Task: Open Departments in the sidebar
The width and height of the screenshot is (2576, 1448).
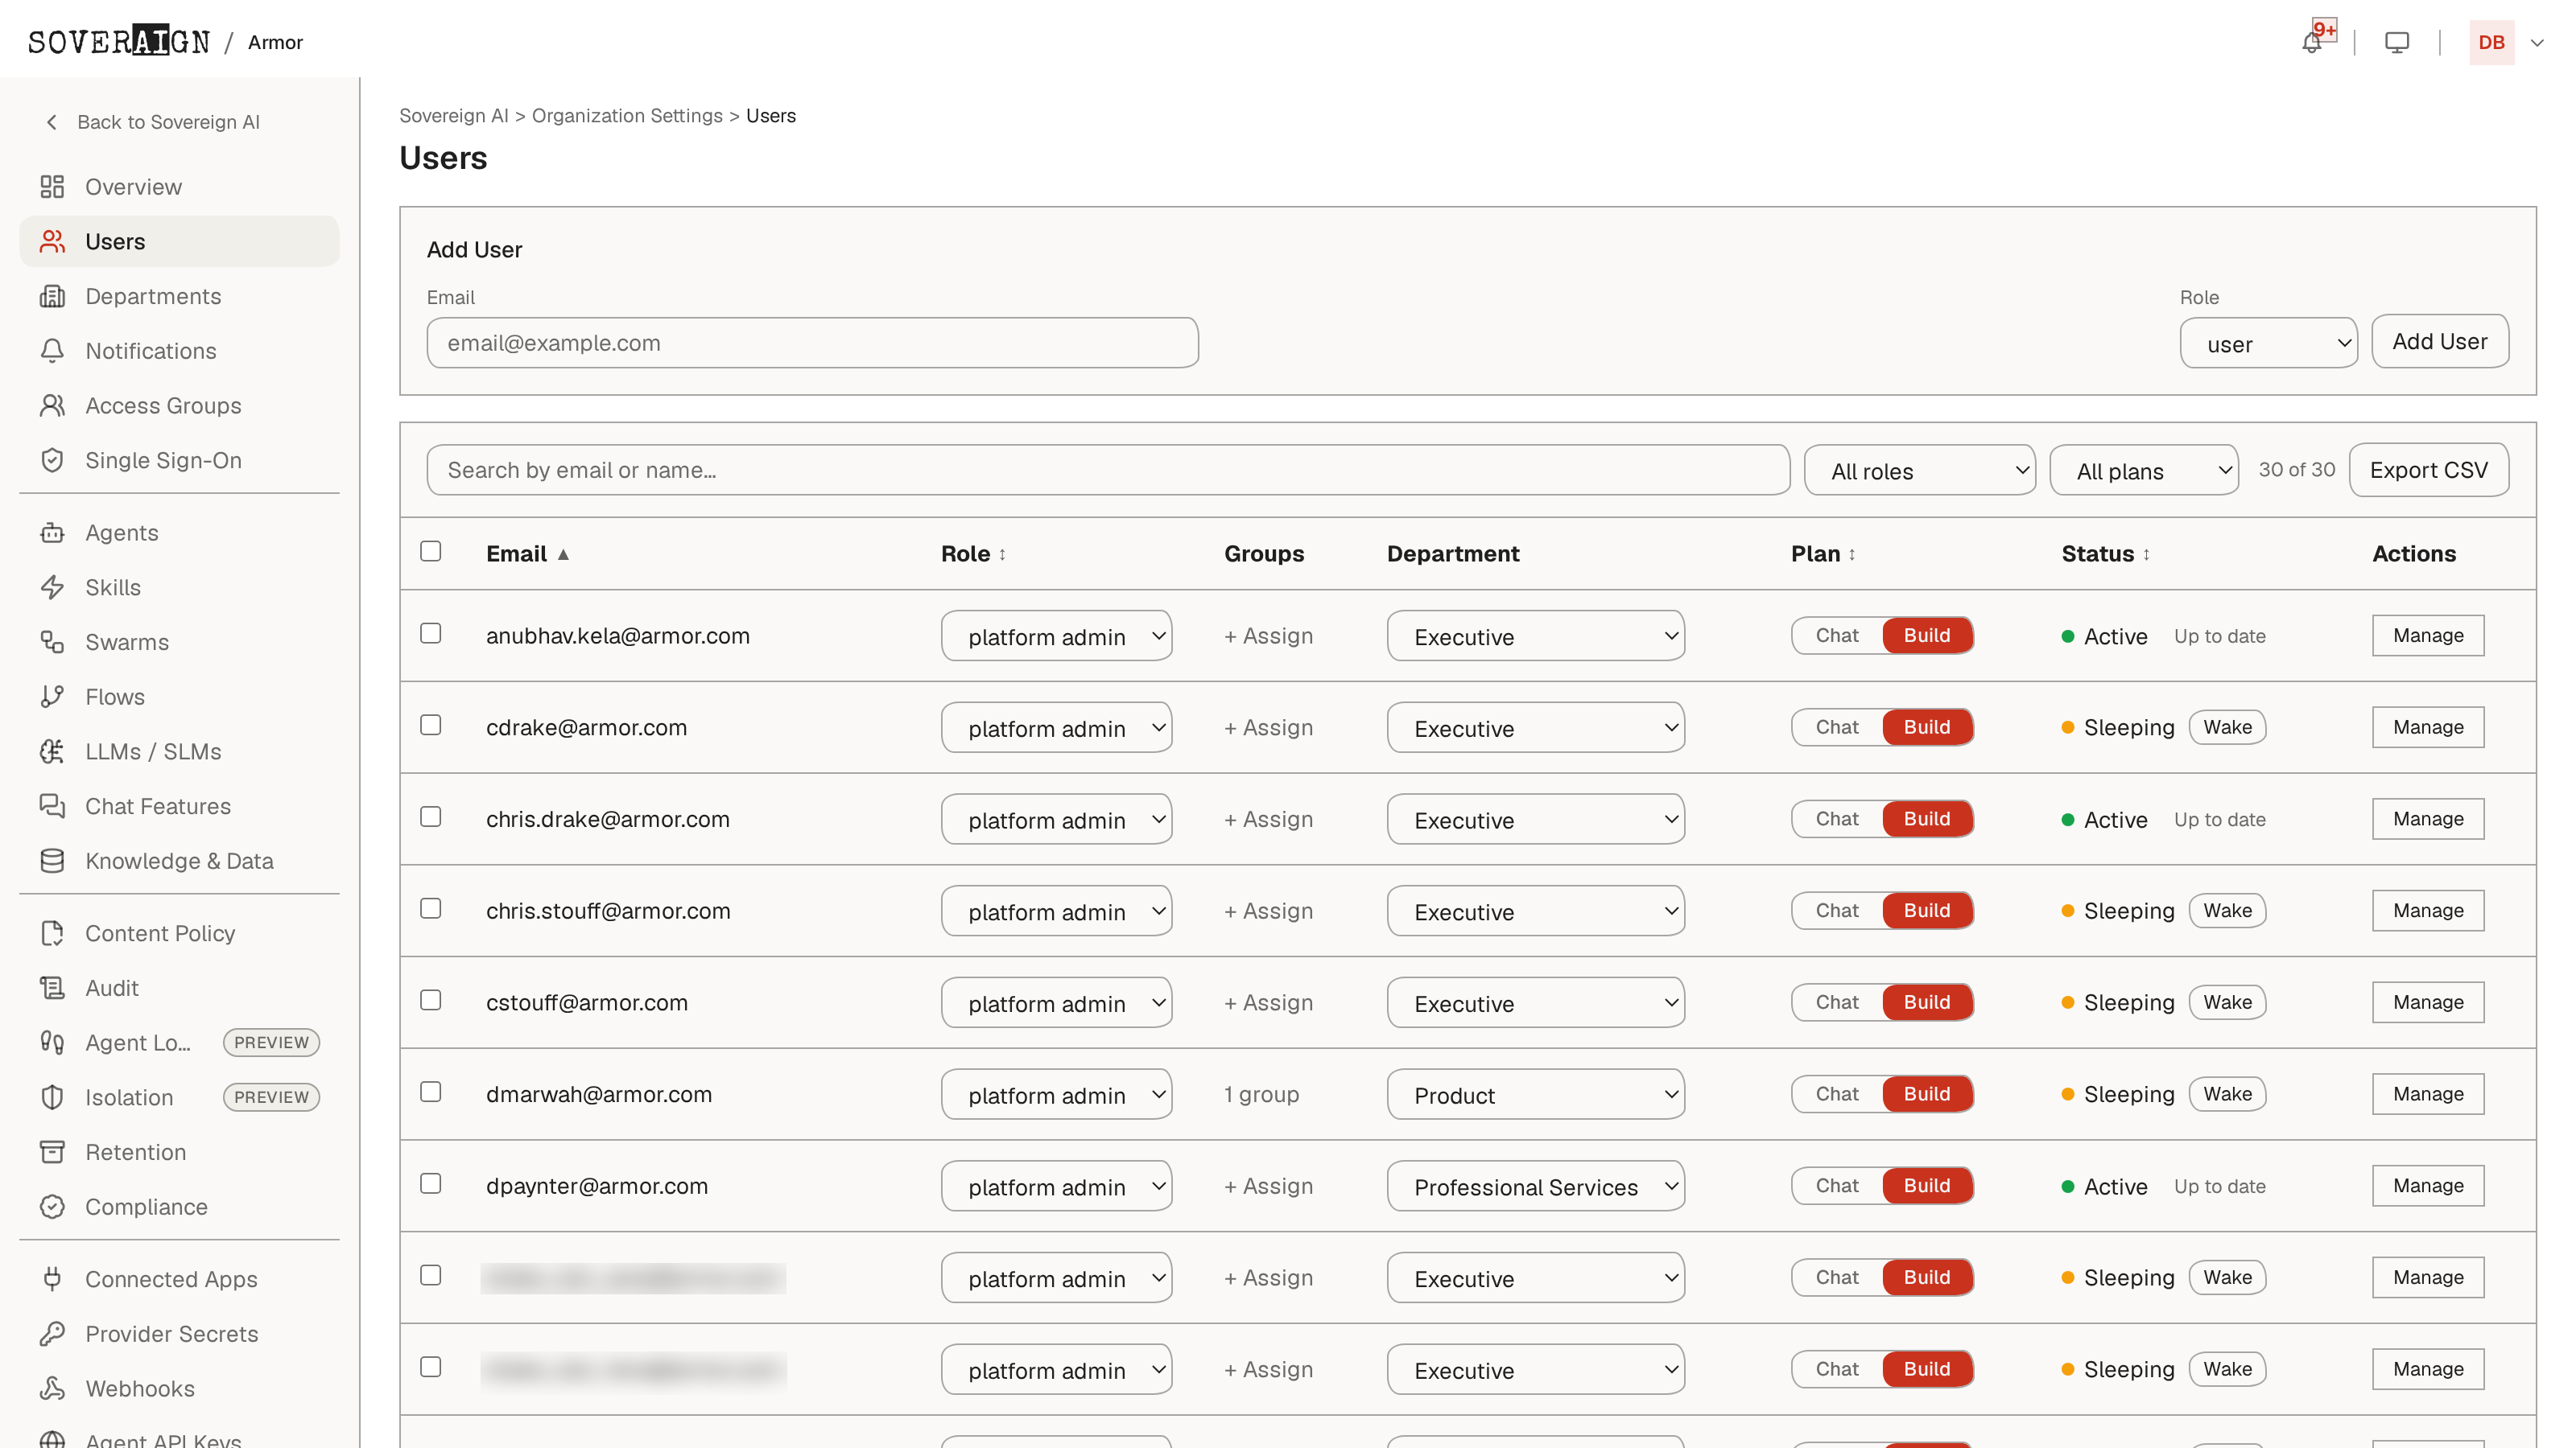Action: [x=179, y=296]
